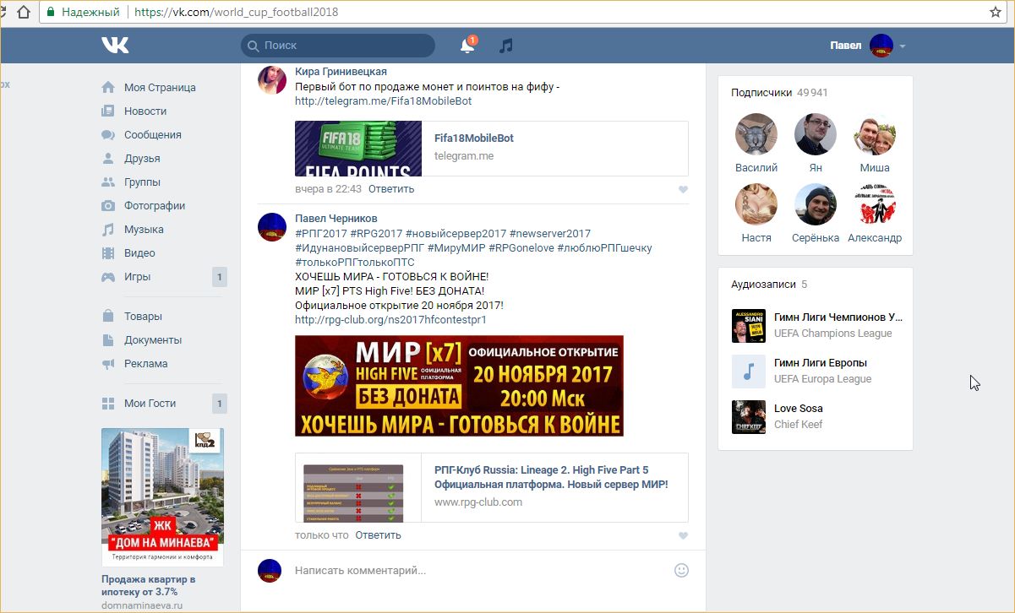This screenshot has height=613, width=1015.
Task: Open Сообщения in the sidebar
Action: (153, 135)
